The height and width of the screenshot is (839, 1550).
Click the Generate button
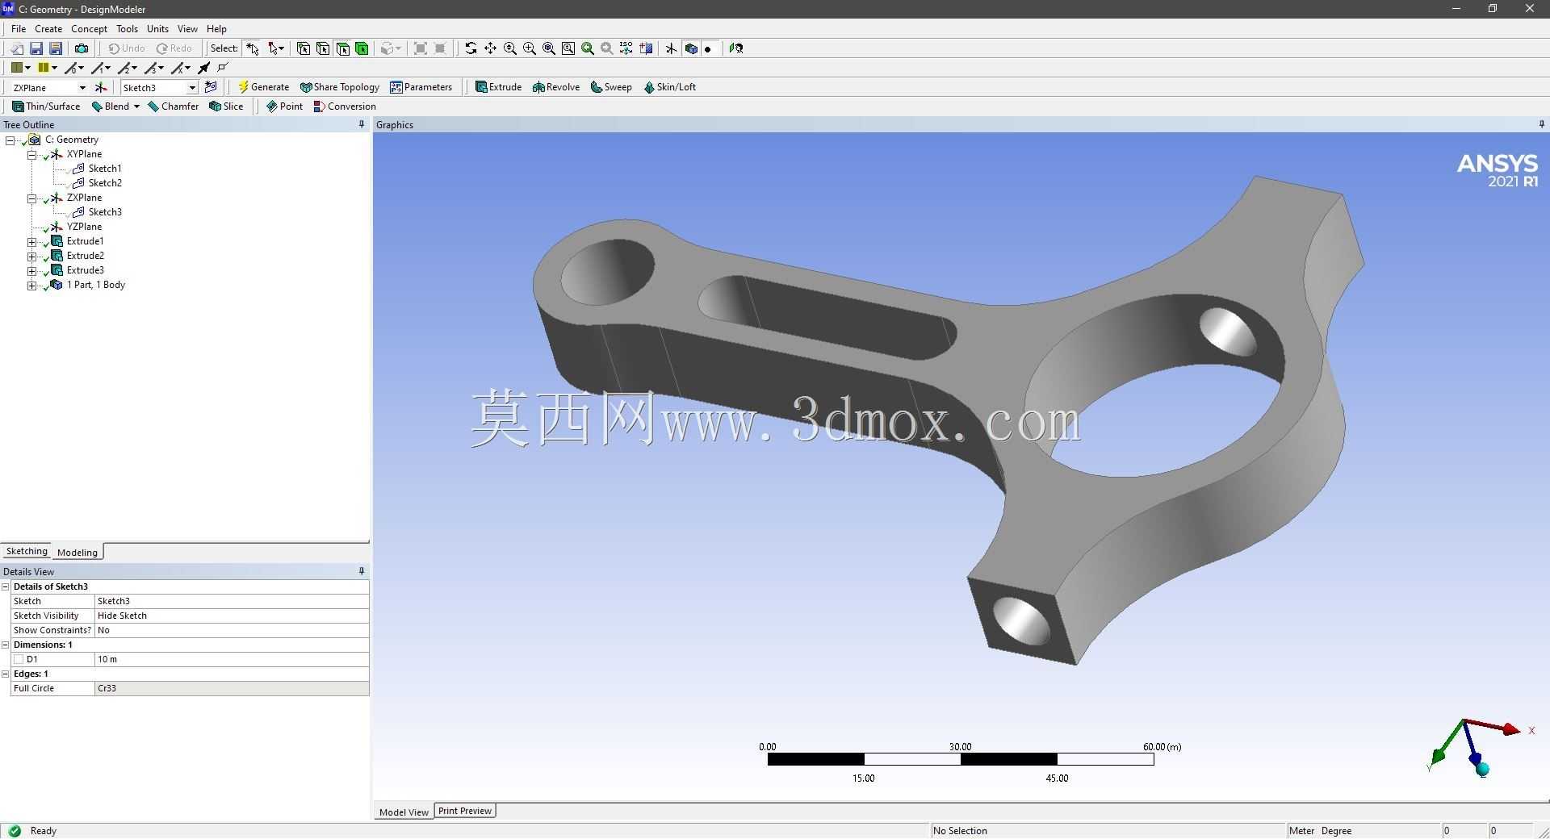click(x=263, y=87)
